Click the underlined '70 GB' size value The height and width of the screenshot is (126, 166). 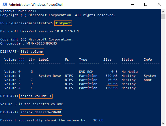[x=112, y=84]
